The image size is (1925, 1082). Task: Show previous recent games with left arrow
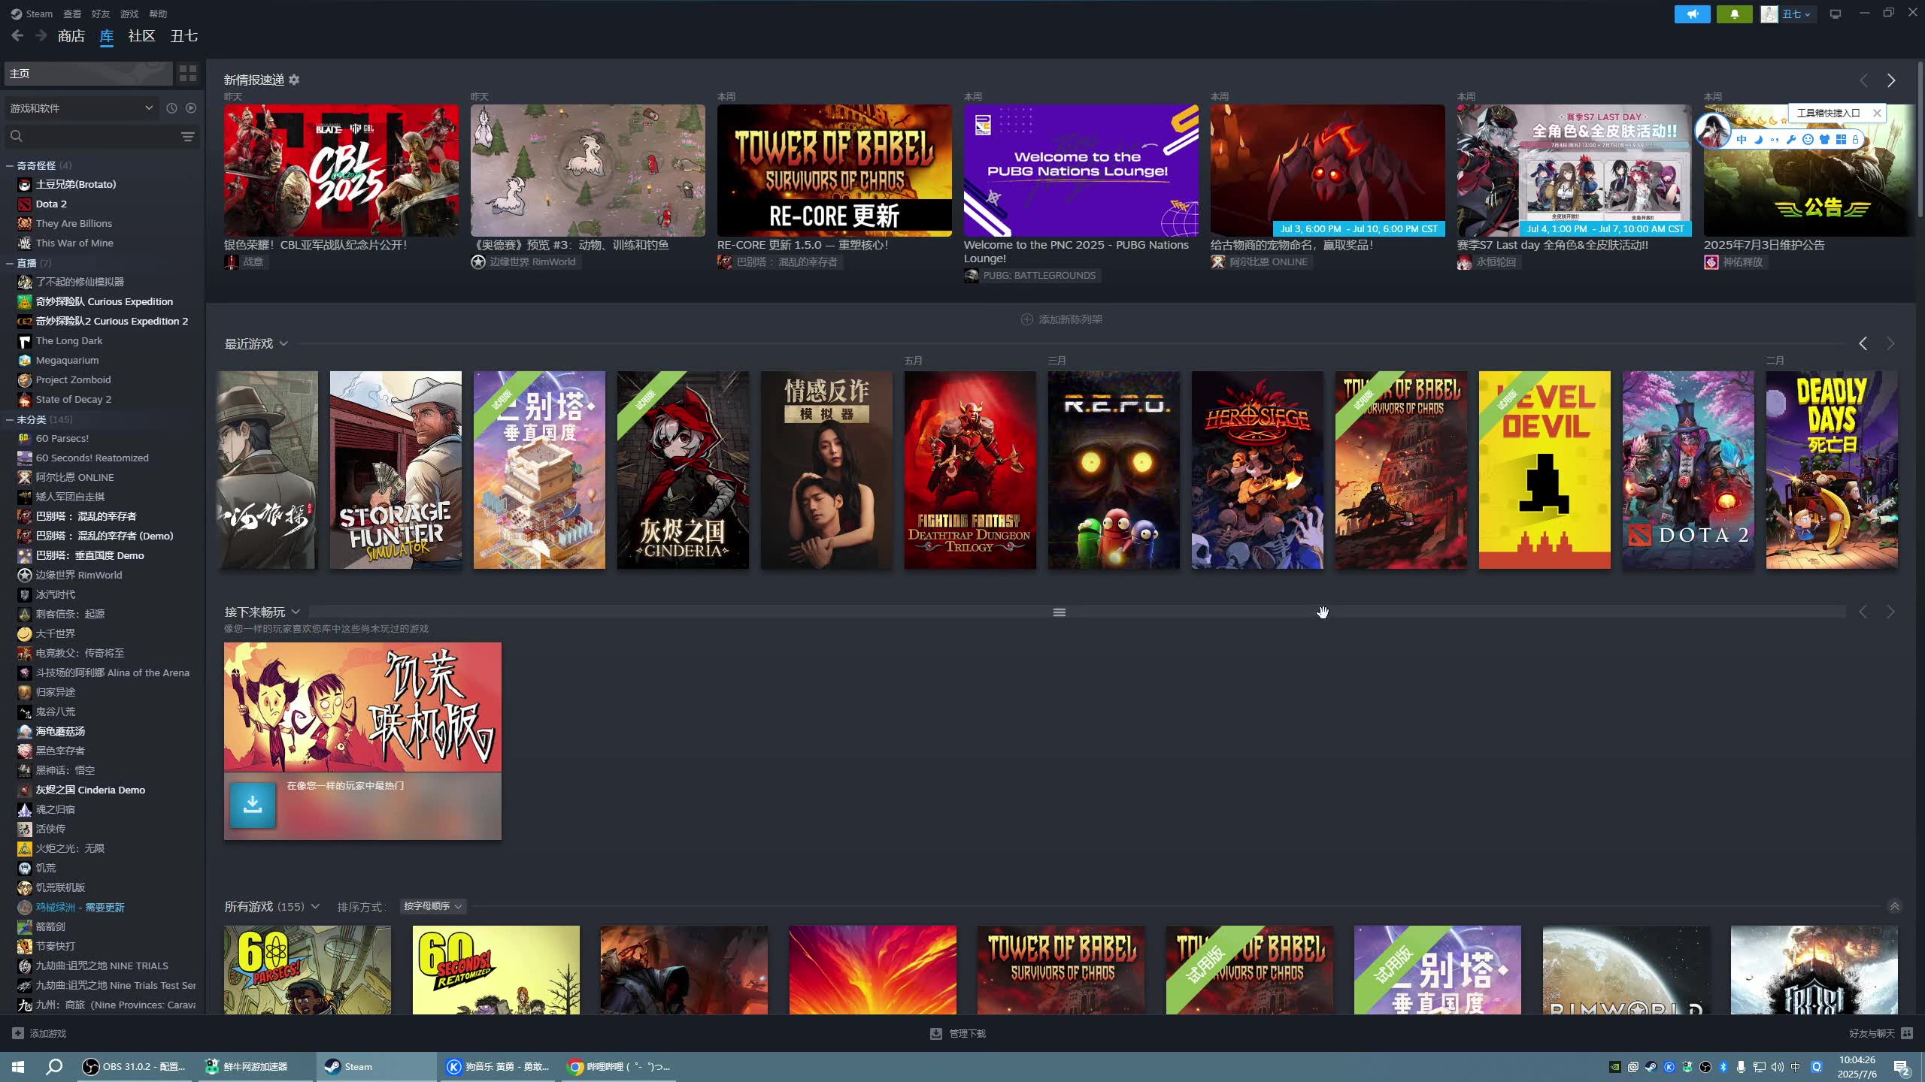point(1863,343)
